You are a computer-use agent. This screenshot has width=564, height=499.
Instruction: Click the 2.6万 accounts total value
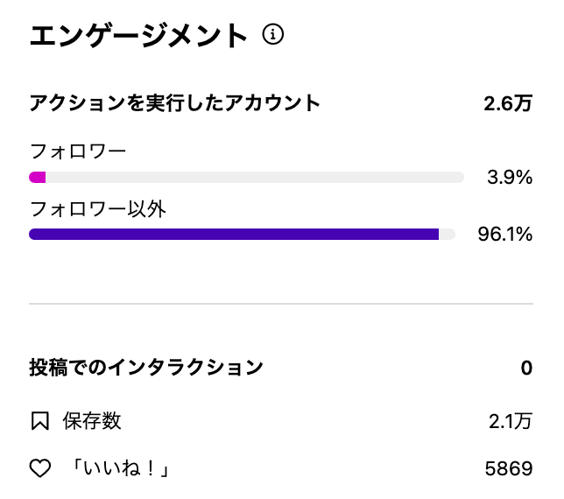pos(508,103)
